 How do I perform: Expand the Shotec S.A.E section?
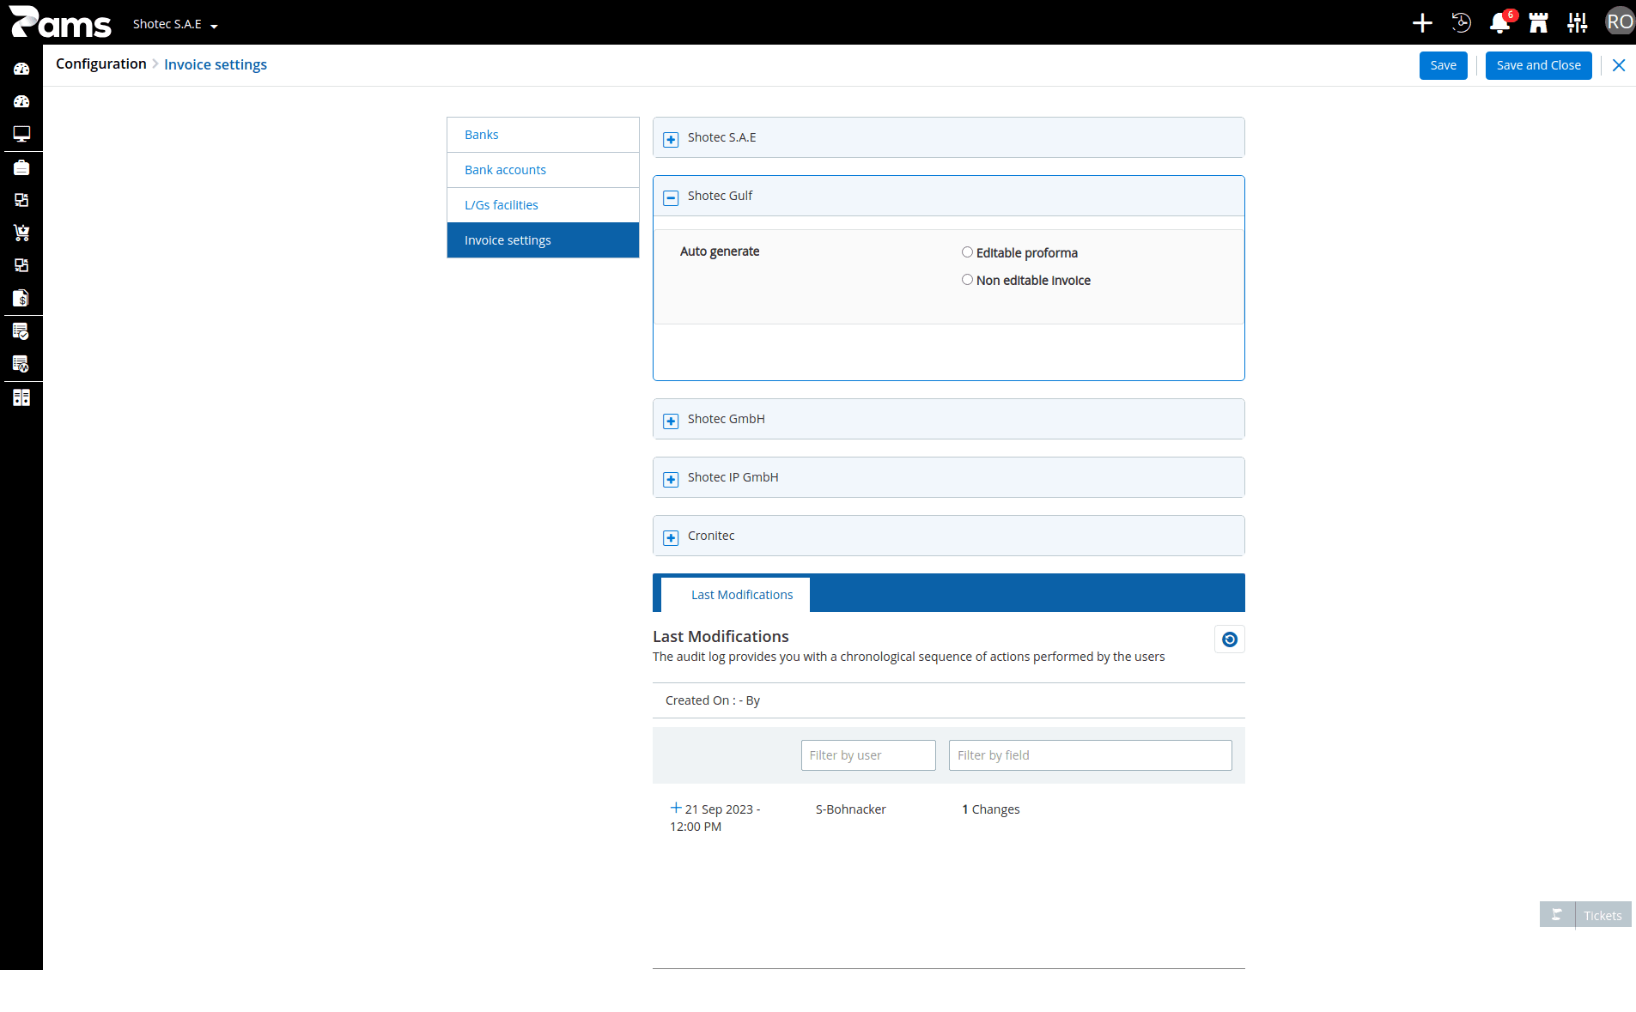pyautogui.click(x=672, y=139)
